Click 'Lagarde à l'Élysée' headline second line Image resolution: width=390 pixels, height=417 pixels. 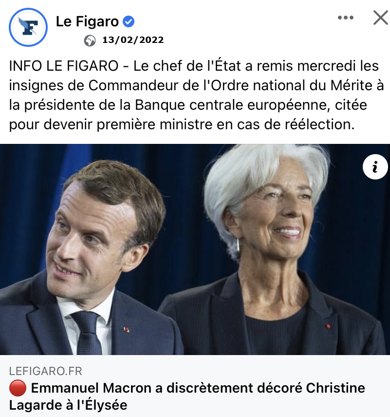point(68,405)
